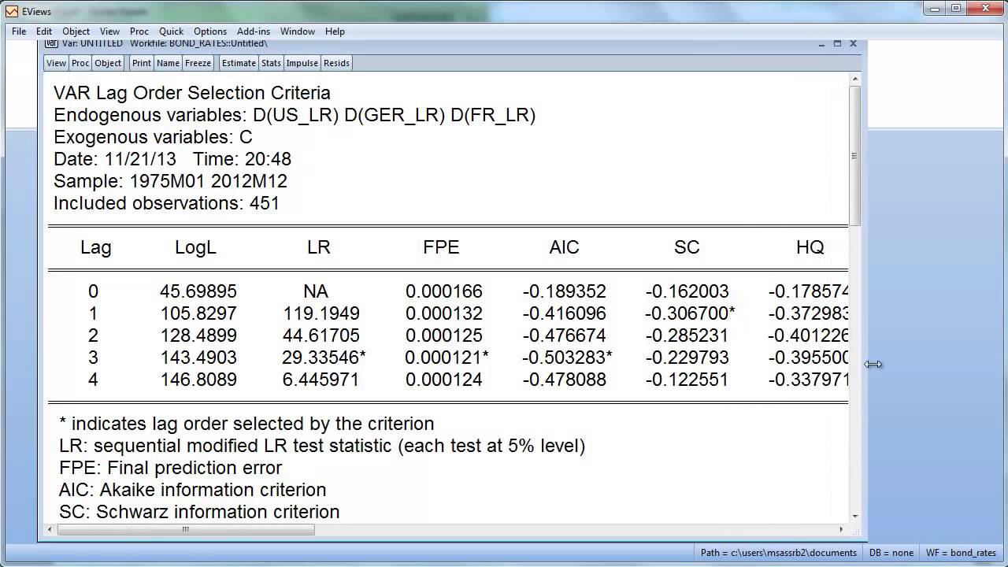Viewport: 1008px width, 567px height.
Task: Click the HQ column header
Action: [x=810, y=247]
